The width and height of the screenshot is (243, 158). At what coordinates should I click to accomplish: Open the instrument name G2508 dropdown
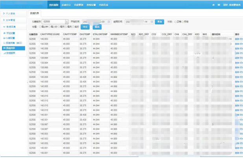point(66,22)
